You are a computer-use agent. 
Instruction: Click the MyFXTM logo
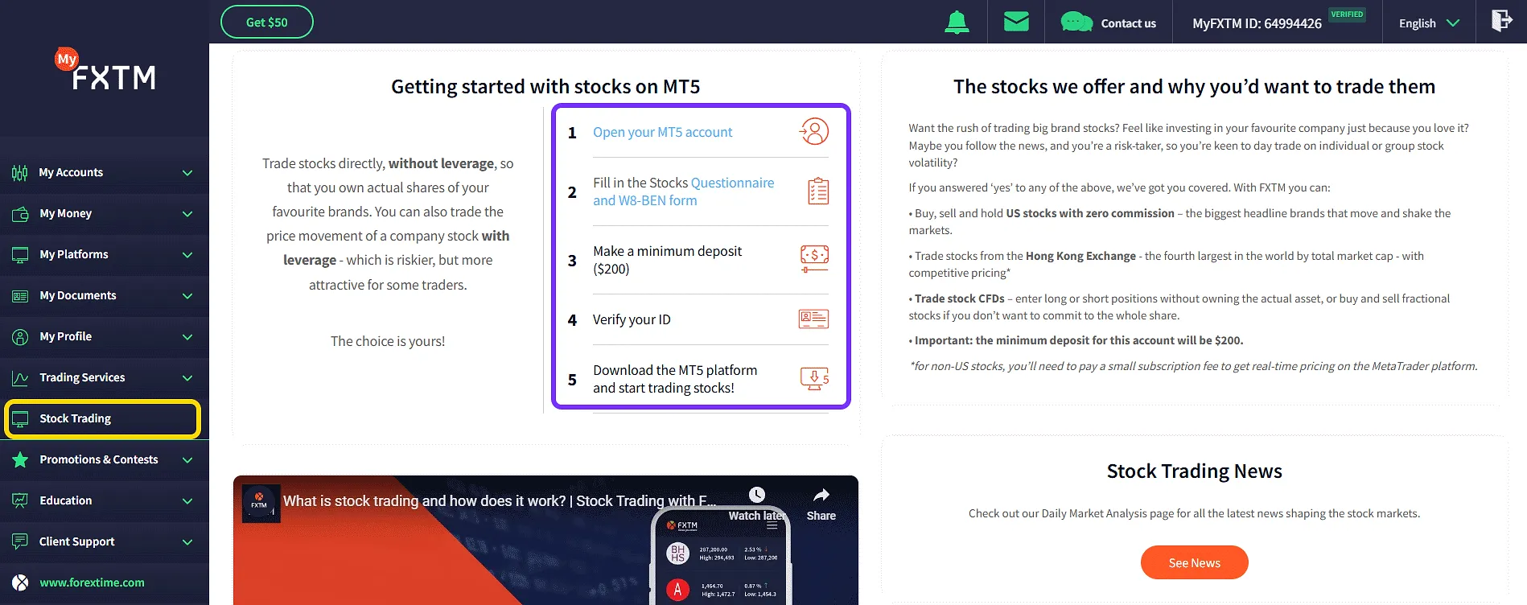coord(105,71)
